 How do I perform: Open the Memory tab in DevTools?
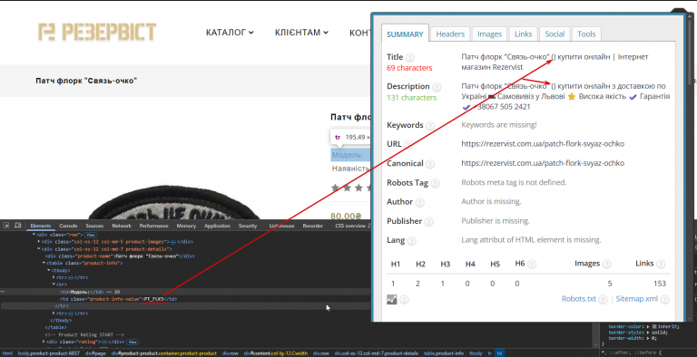pyautogui.click(x=186, y=226)
